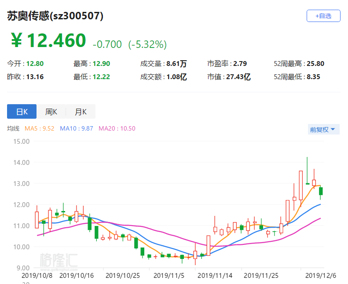Click the 市值 value 27.43亿
This screenshot has width=348, height=284.
click(238, 77)
